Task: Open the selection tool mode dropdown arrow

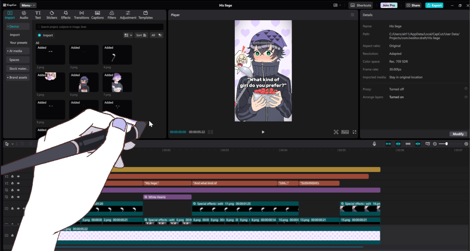Action: click(12, 144)
